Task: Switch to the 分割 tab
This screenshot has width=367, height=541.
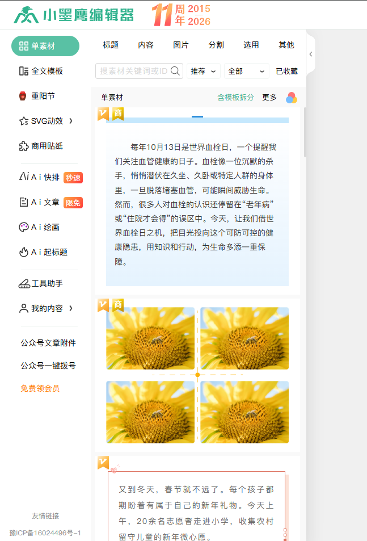Action: pyautogui.click(x=216, y=45)
